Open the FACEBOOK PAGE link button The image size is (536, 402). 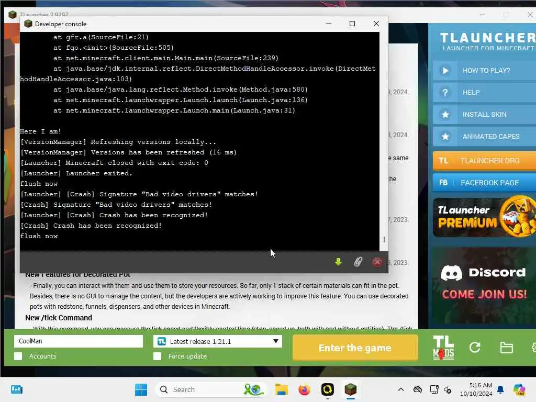(484, 183)
